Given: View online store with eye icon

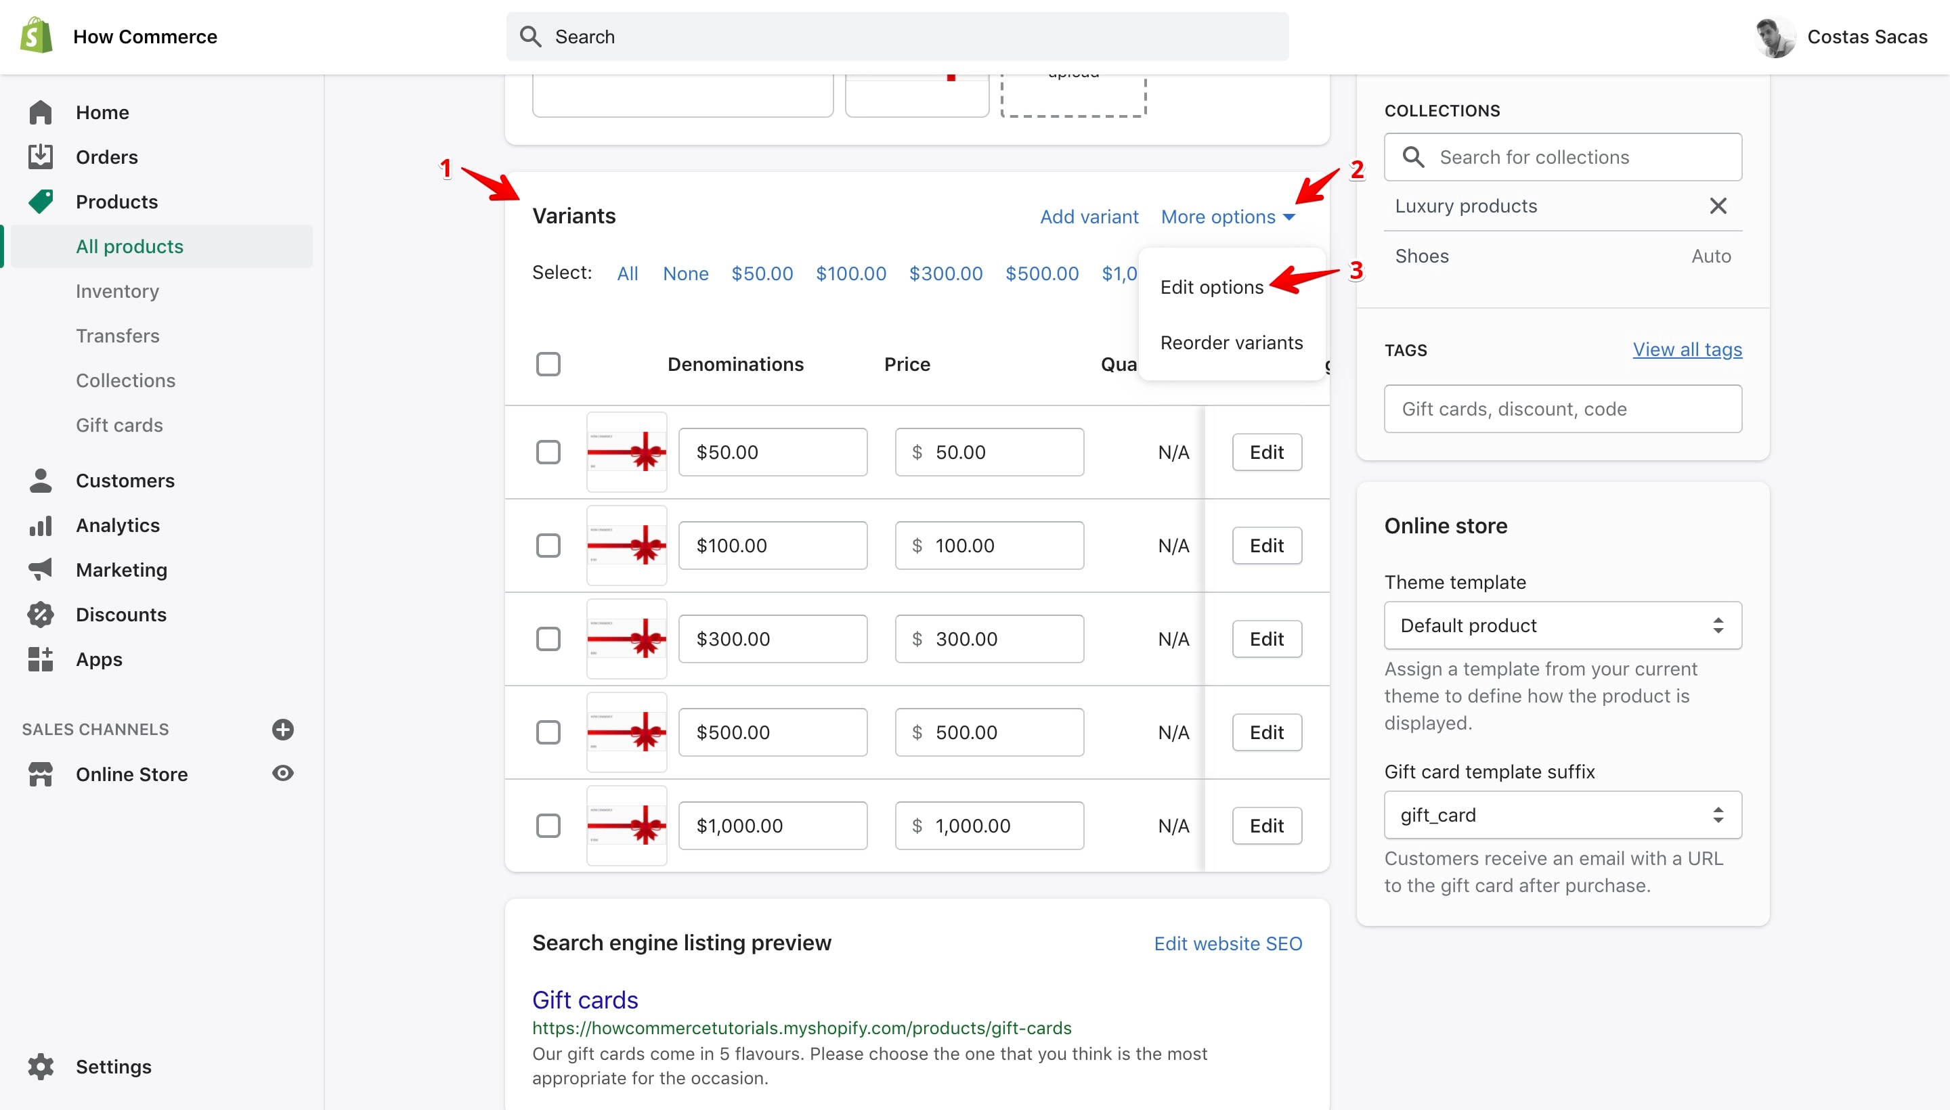Looking at the screenshot, I should point(283,773).
